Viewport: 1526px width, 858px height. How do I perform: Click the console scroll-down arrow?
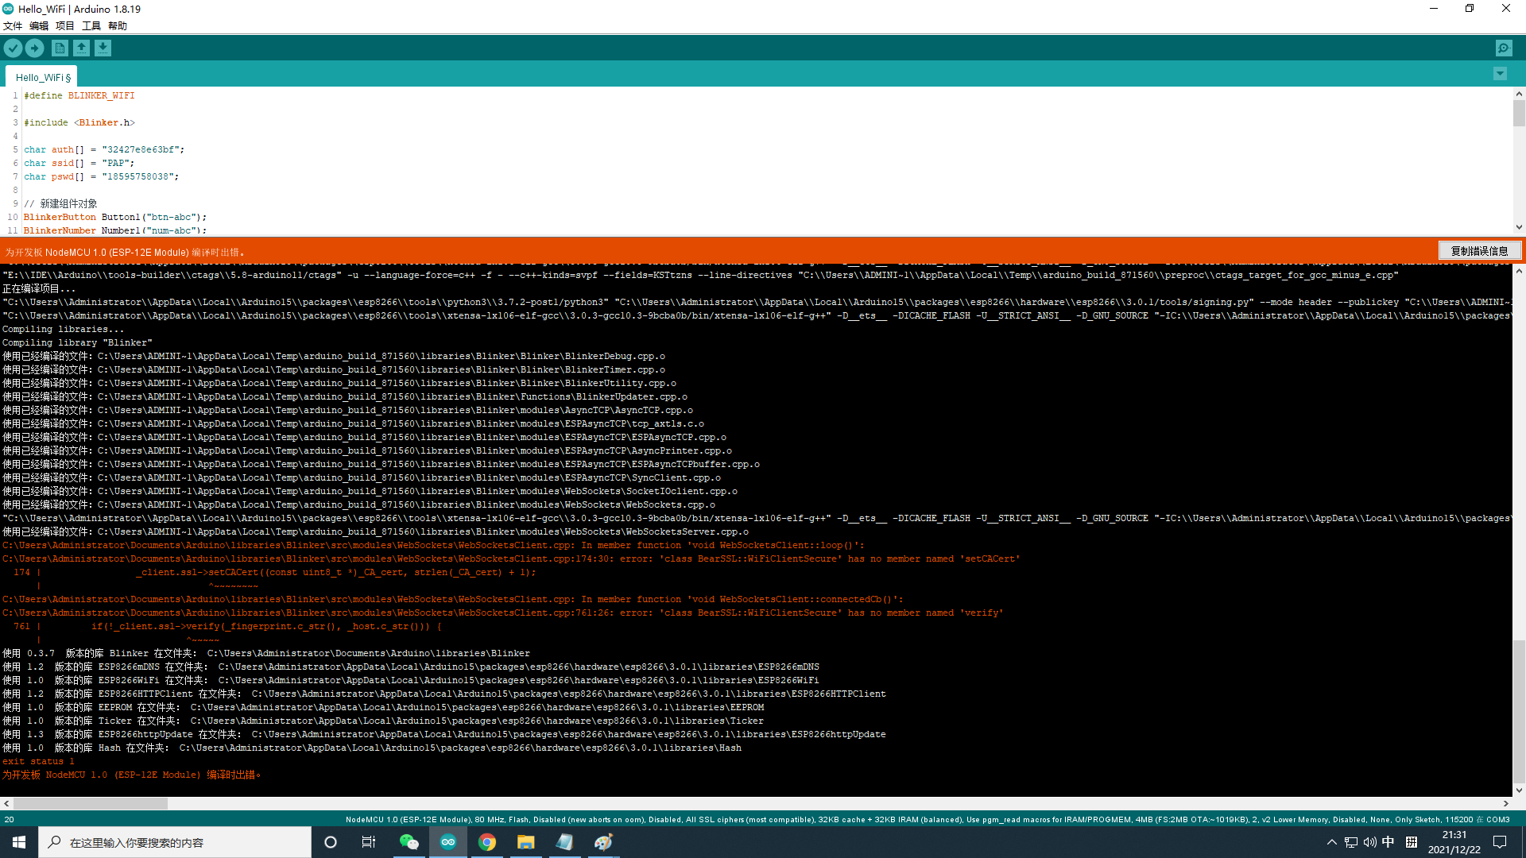[1519, 790]
